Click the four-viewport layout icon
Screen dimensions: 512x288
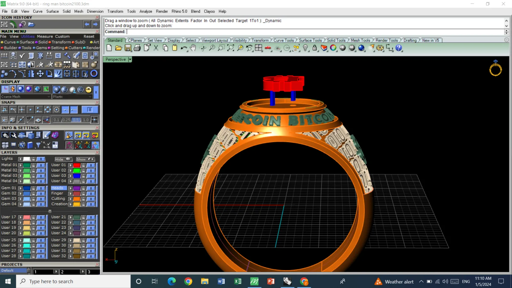(x=259, y=48)
